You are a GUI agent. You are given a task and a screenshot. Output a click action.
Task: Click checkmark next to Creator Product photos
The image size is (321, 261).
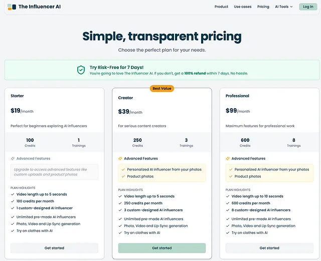[123, 177]
